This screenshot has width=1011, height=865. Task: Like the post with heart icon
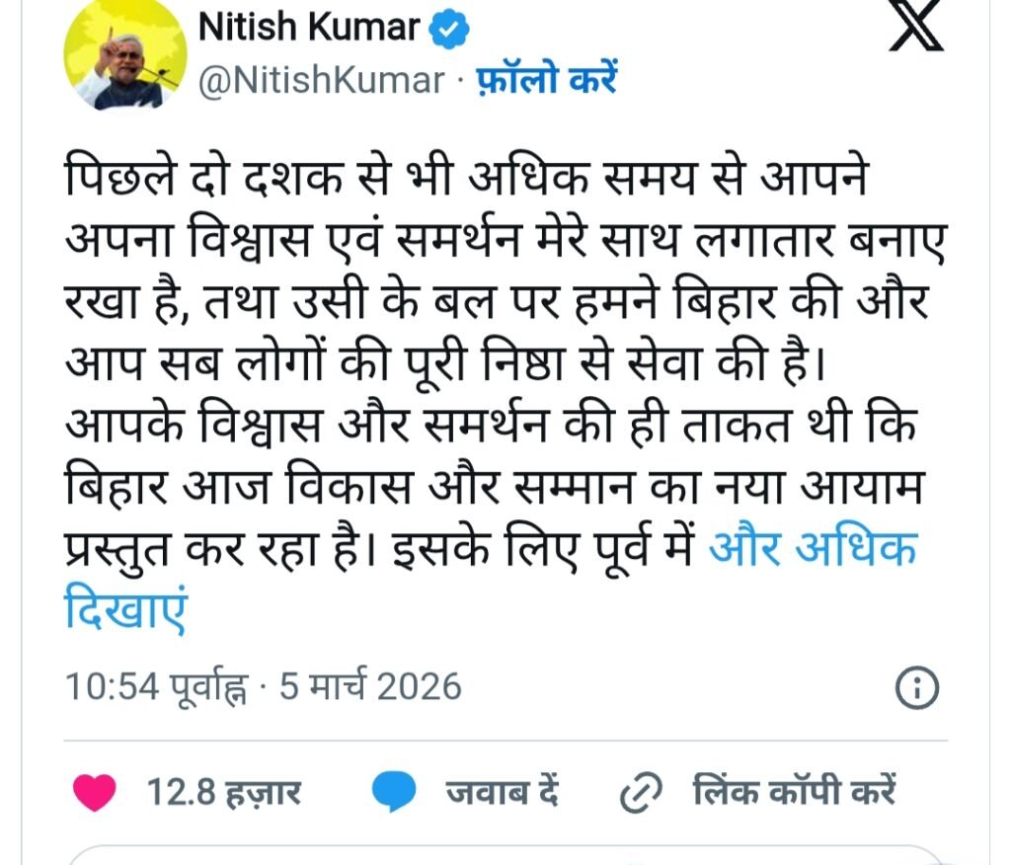point(94,792)
